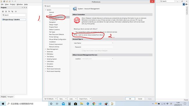Screen dimensions: 189x106
Task: Open the Mail app on the taskbar
Action: [x=63, y=104]
